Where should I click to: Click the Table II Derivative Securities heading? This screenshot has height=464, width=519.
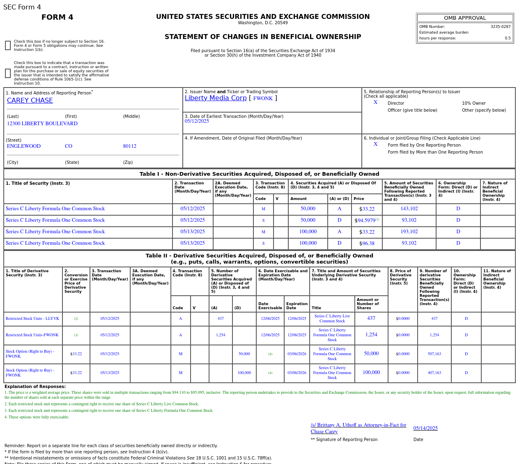coord(259,259)
